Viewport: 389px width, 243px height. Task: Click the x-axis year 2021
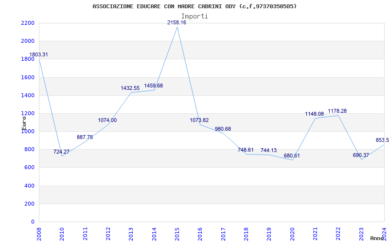[x=315, y=234]
